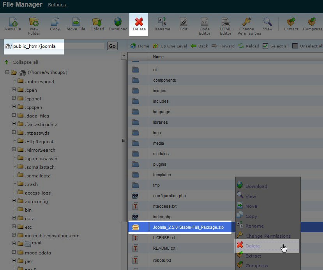Viewport: 323px width, 270px height.
Task: Tick the Unselect all checkbox
Action: [x=295, y=46]
